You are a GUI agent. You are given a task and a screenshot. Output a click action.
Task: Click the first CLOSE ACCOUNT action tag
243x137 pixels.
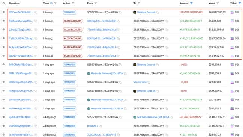click(x=73, y=21)
